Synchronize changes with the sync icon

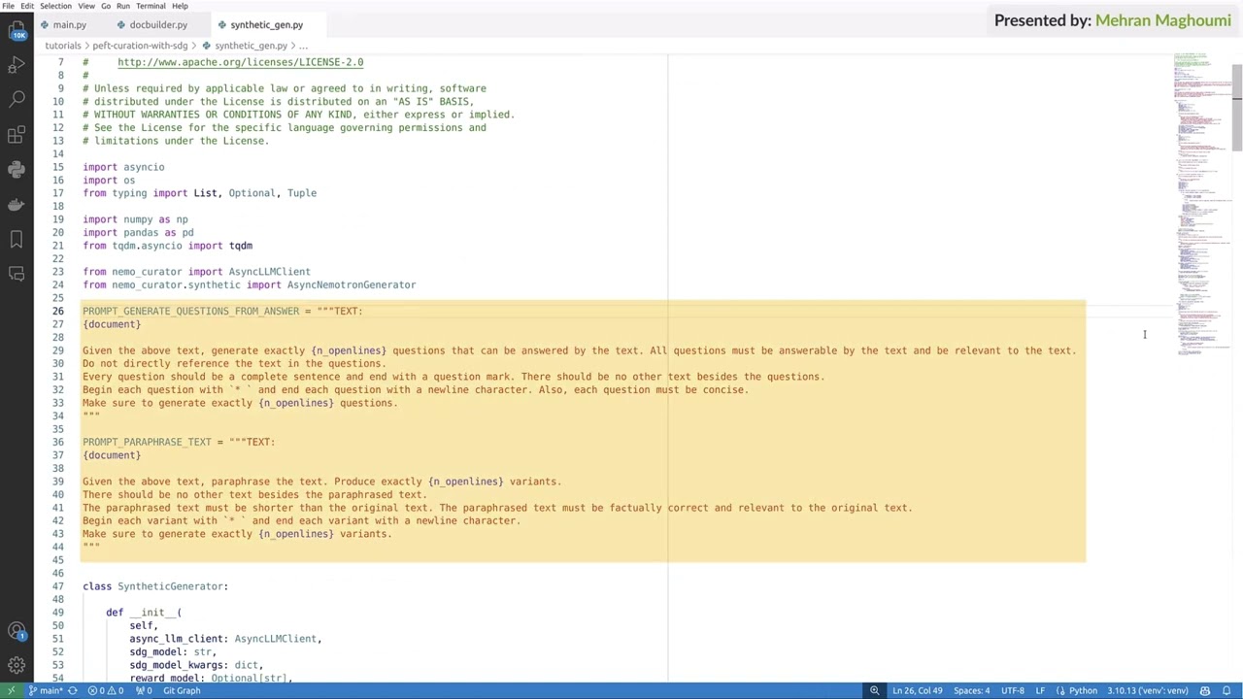tap(72, 690)
